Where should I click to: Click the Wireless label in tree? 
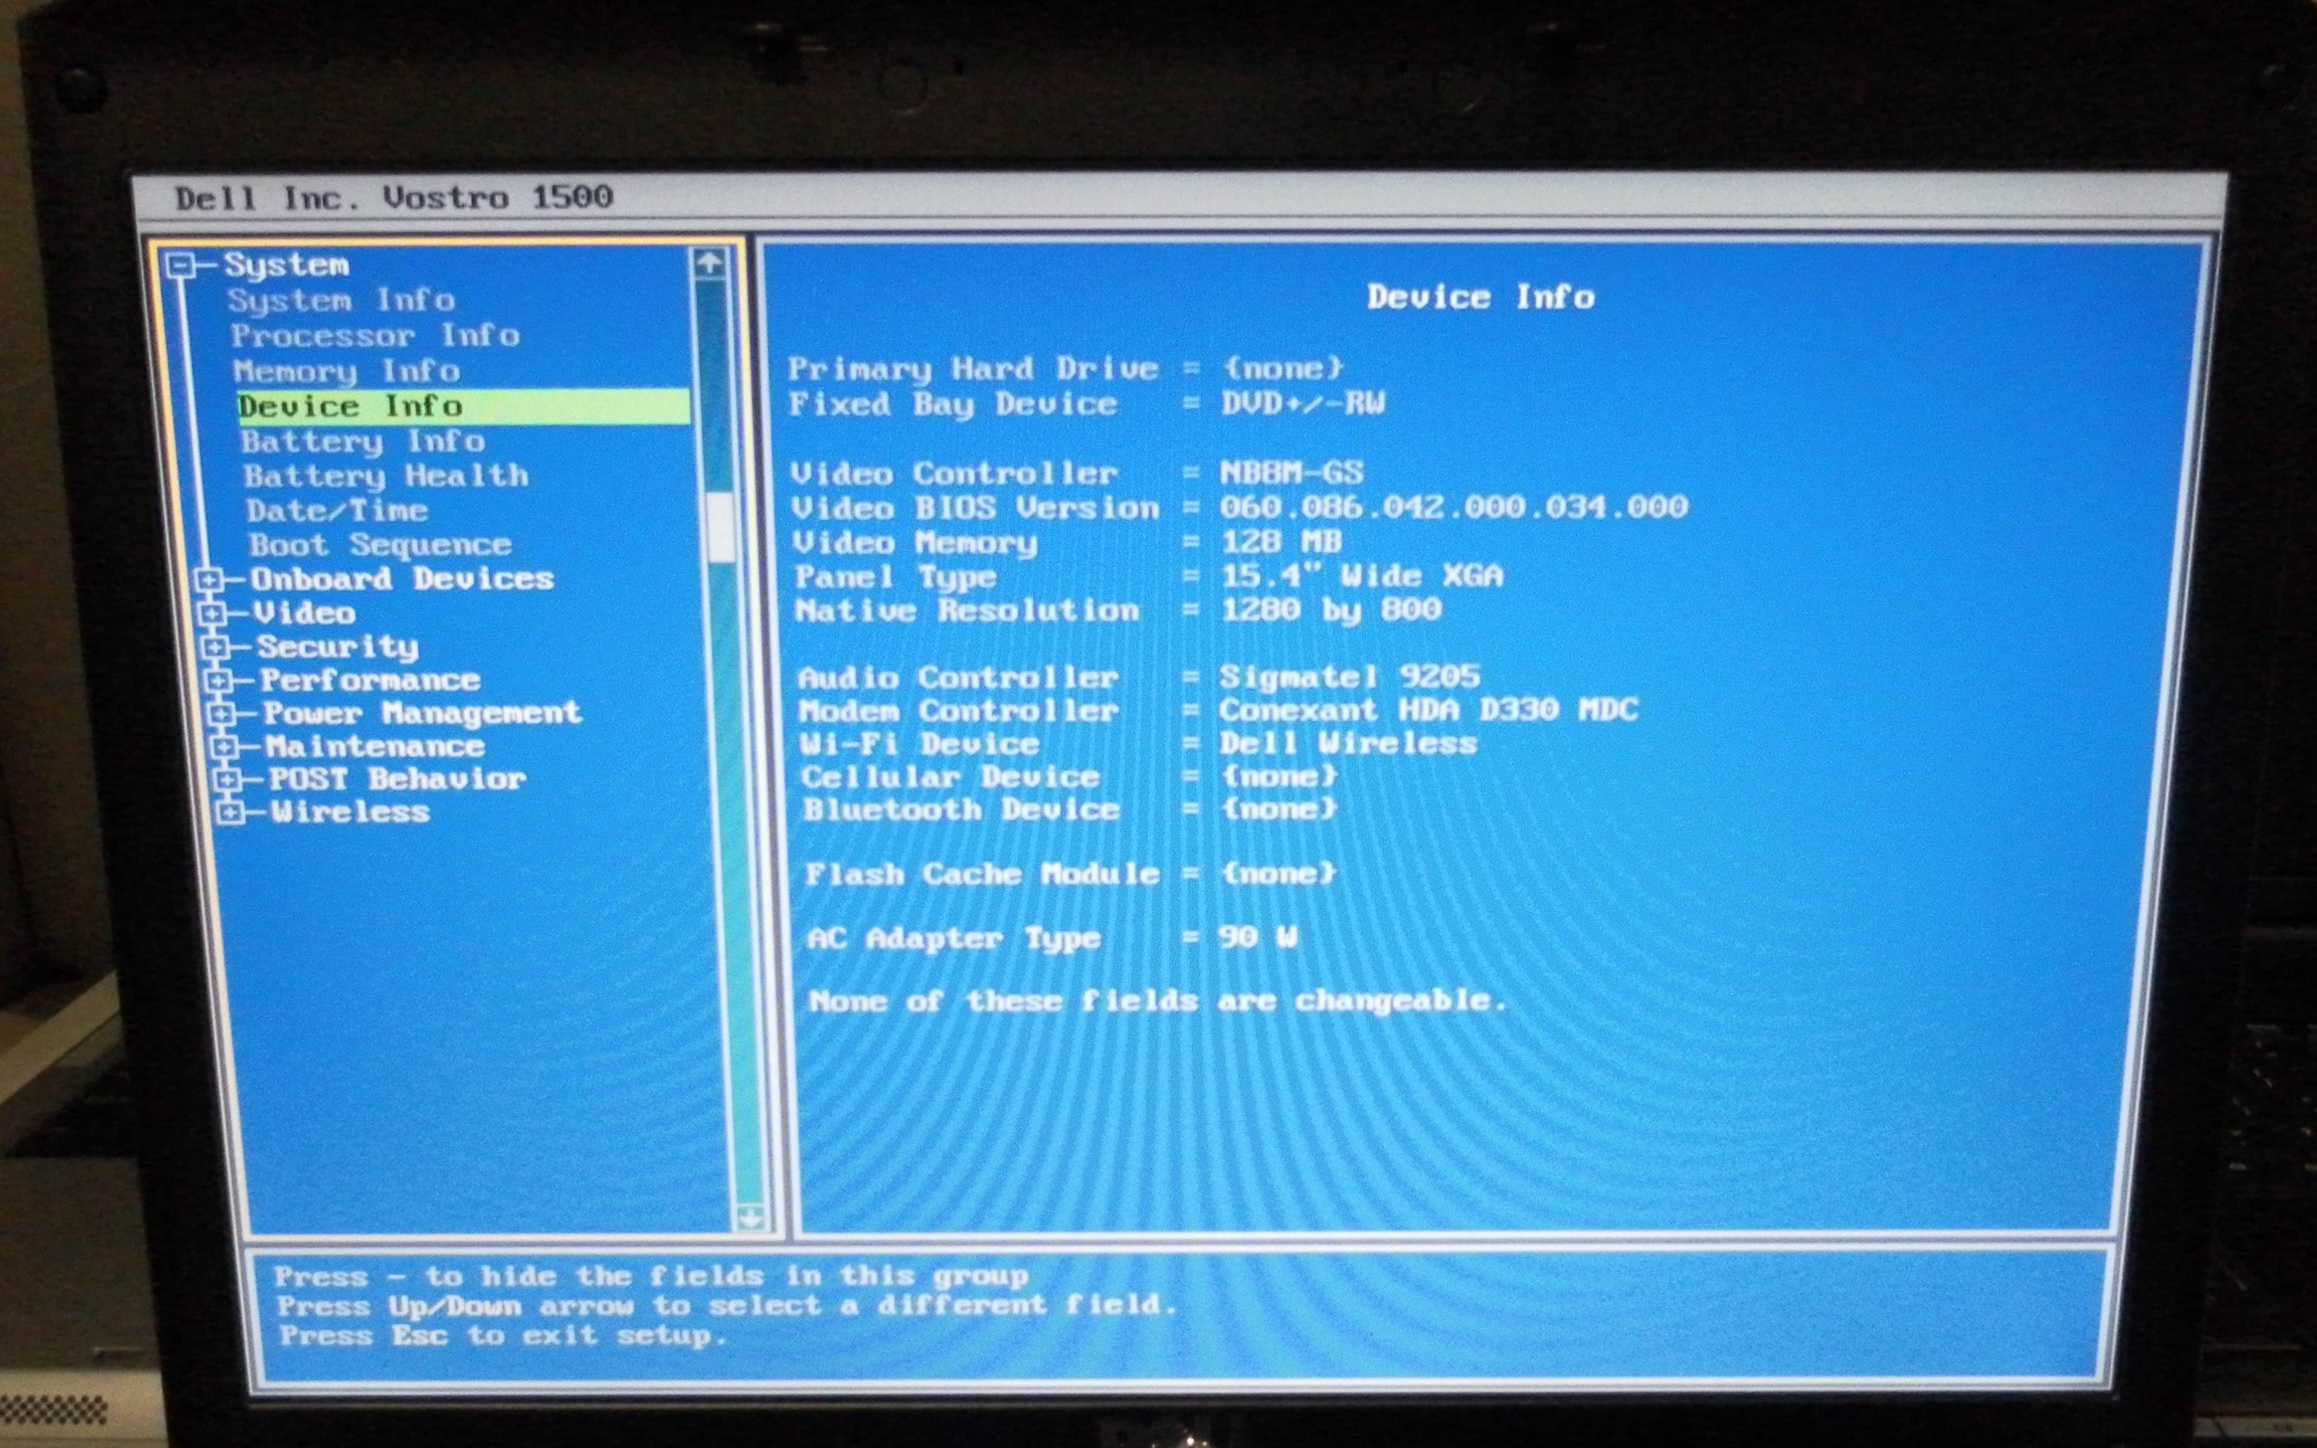349,812
